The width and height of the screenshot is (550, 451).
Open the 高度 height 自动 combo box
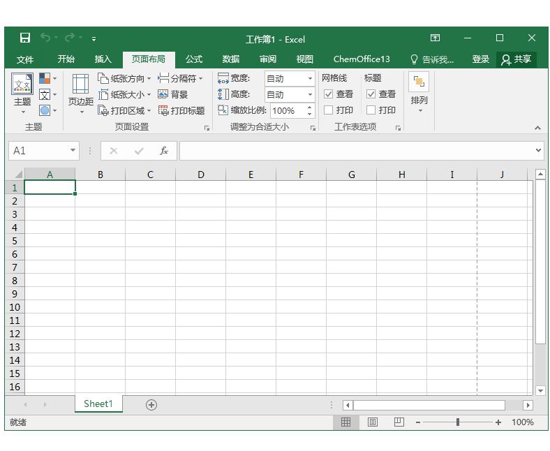[290, 94]
